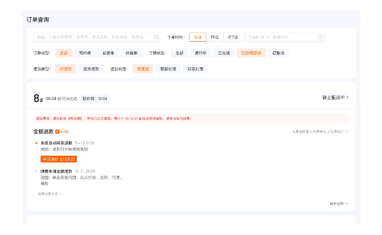
Task: Click the 全额退款 heading
Action: click(x=43, y=132)
